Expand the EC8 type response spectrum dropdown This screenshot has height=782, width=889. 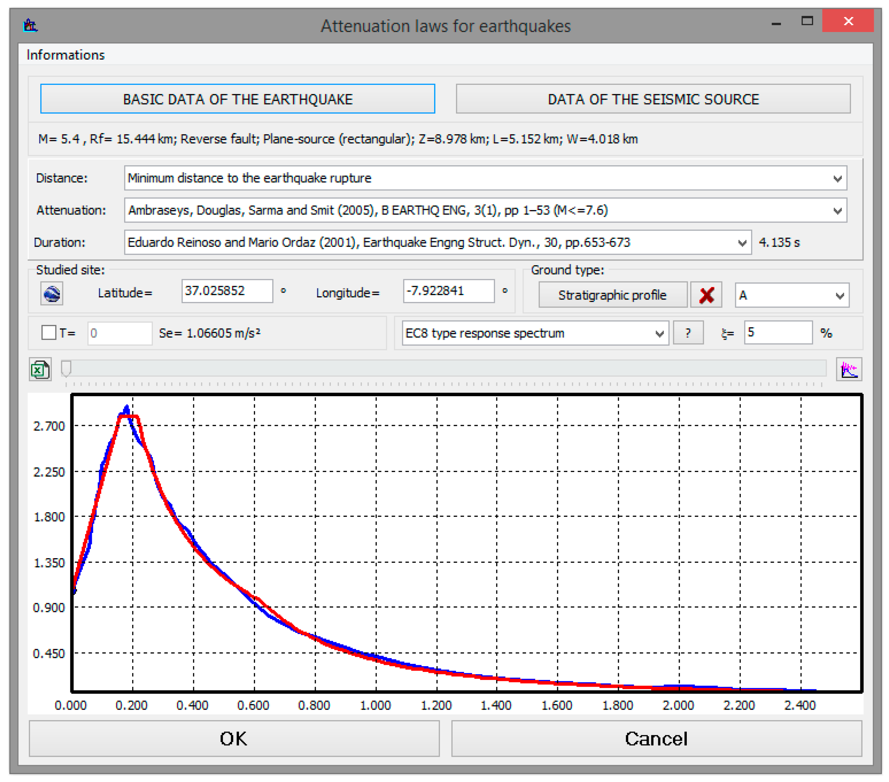click(x=660, y=334)
